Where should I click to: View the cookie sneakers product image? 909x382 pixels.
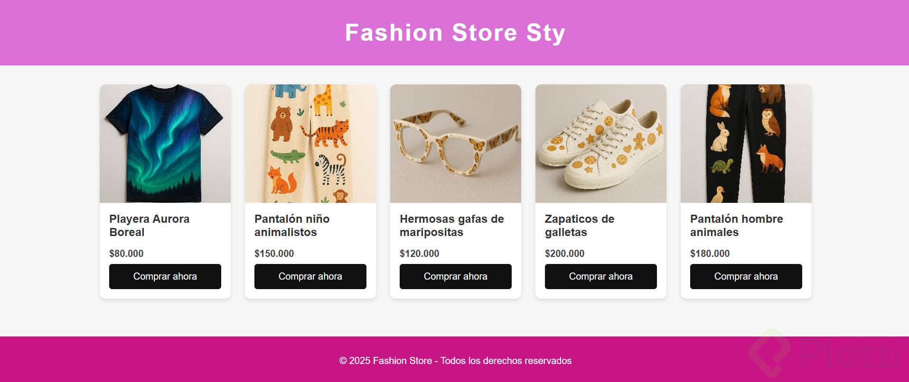click(x=601, y=144)
